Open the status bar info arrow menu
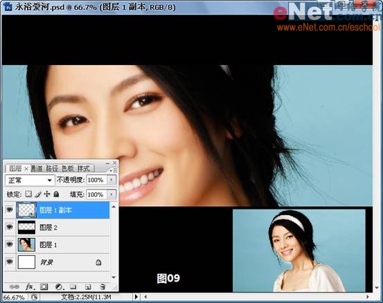383x303 pixels. tap(136, 297)
